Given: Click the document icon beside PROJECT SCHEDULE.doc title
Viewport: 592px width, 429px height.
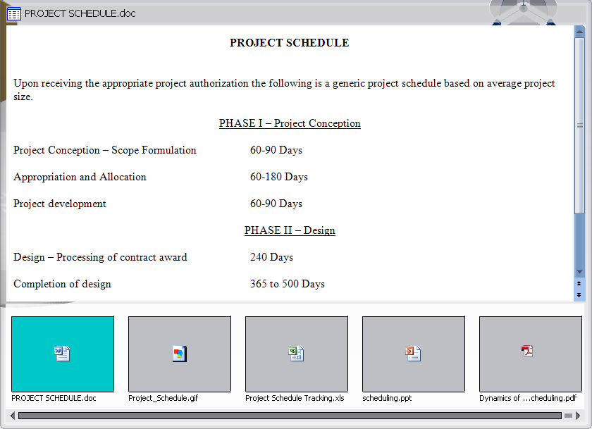Looking at the screenshot, I should (x=14, y=14).
